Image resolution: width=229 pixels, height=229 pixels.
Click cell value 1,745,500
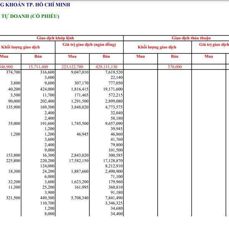80,124
